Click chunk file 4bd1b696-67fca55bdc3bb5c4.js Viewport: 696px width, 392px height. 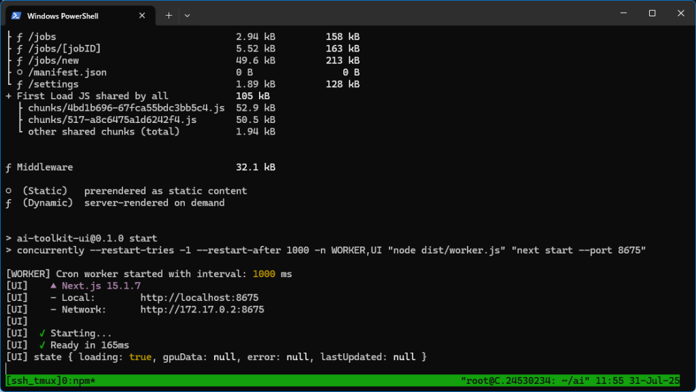point(126,108)
